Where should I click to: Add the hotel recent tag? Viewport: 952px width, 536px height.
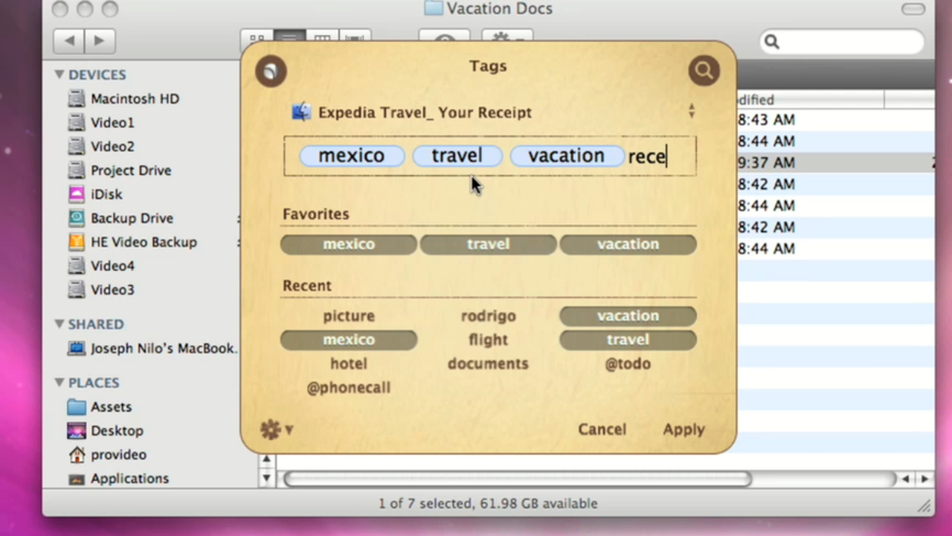[349, 363]
